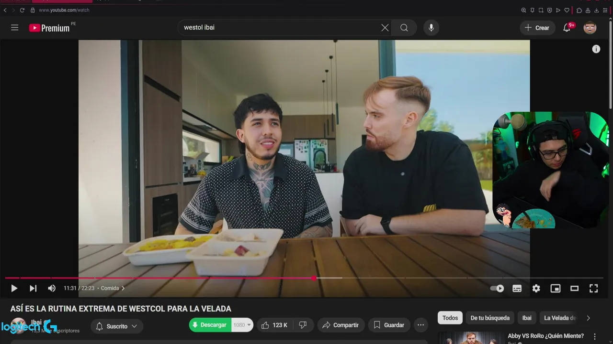Clear the search text with X
Viewport: 613px width, 344px height.
pos(385,28)
